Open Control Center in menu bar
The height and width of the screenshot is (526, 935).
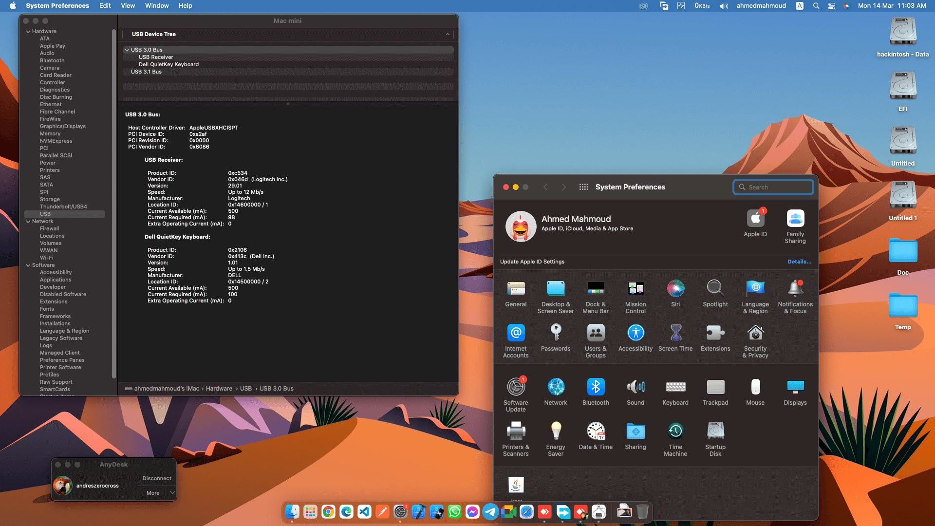[832, 6]
